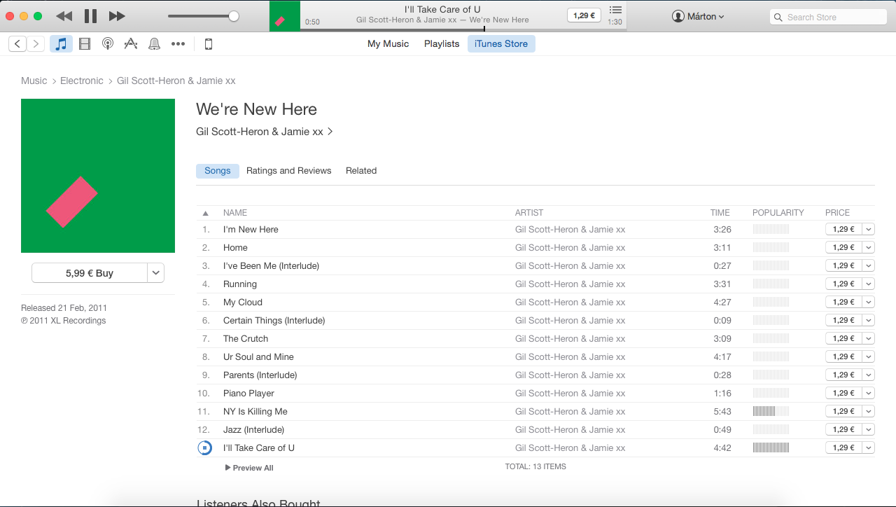Buy the album for 5,99 €
This screenshot has height=507, width=896.
[90, 273]
